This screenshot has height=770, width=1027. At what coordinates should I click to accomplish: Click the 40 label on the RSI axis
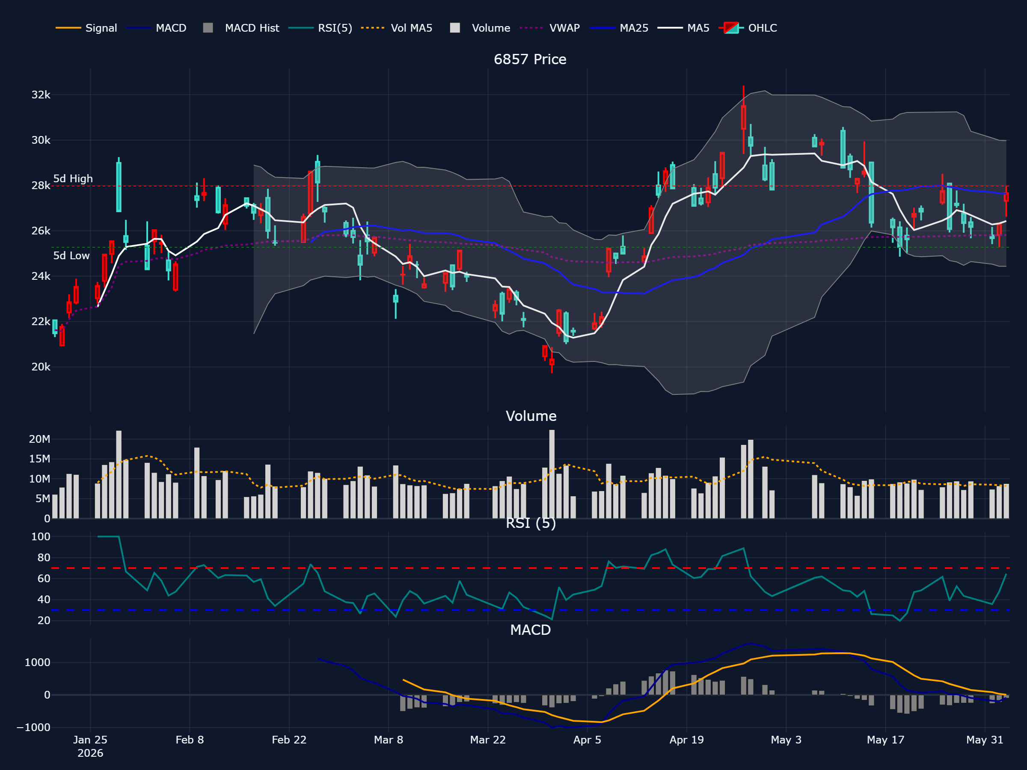[x=44, y=600]
